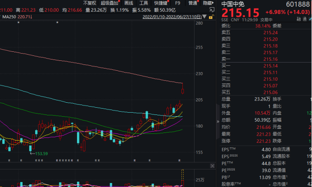312x187 pixels.
Task: Toggle the 普通 chart mode
Action: point(193,3)
